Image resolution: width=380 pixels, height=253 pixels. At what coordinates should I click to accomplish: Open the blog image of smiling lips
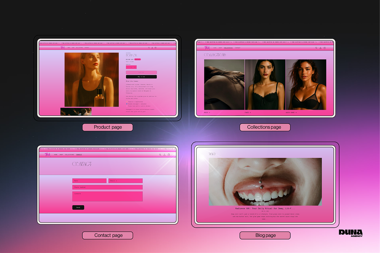click(x=265, y=182)
